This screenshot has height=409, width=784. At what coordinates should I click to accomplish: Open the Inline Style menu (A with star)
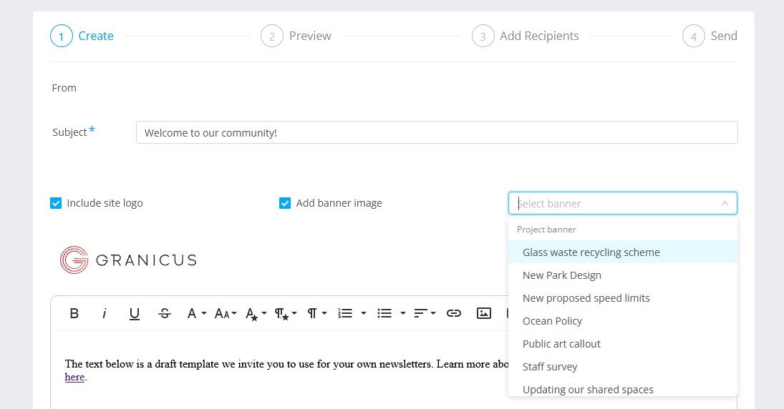(x=256, y=313)
